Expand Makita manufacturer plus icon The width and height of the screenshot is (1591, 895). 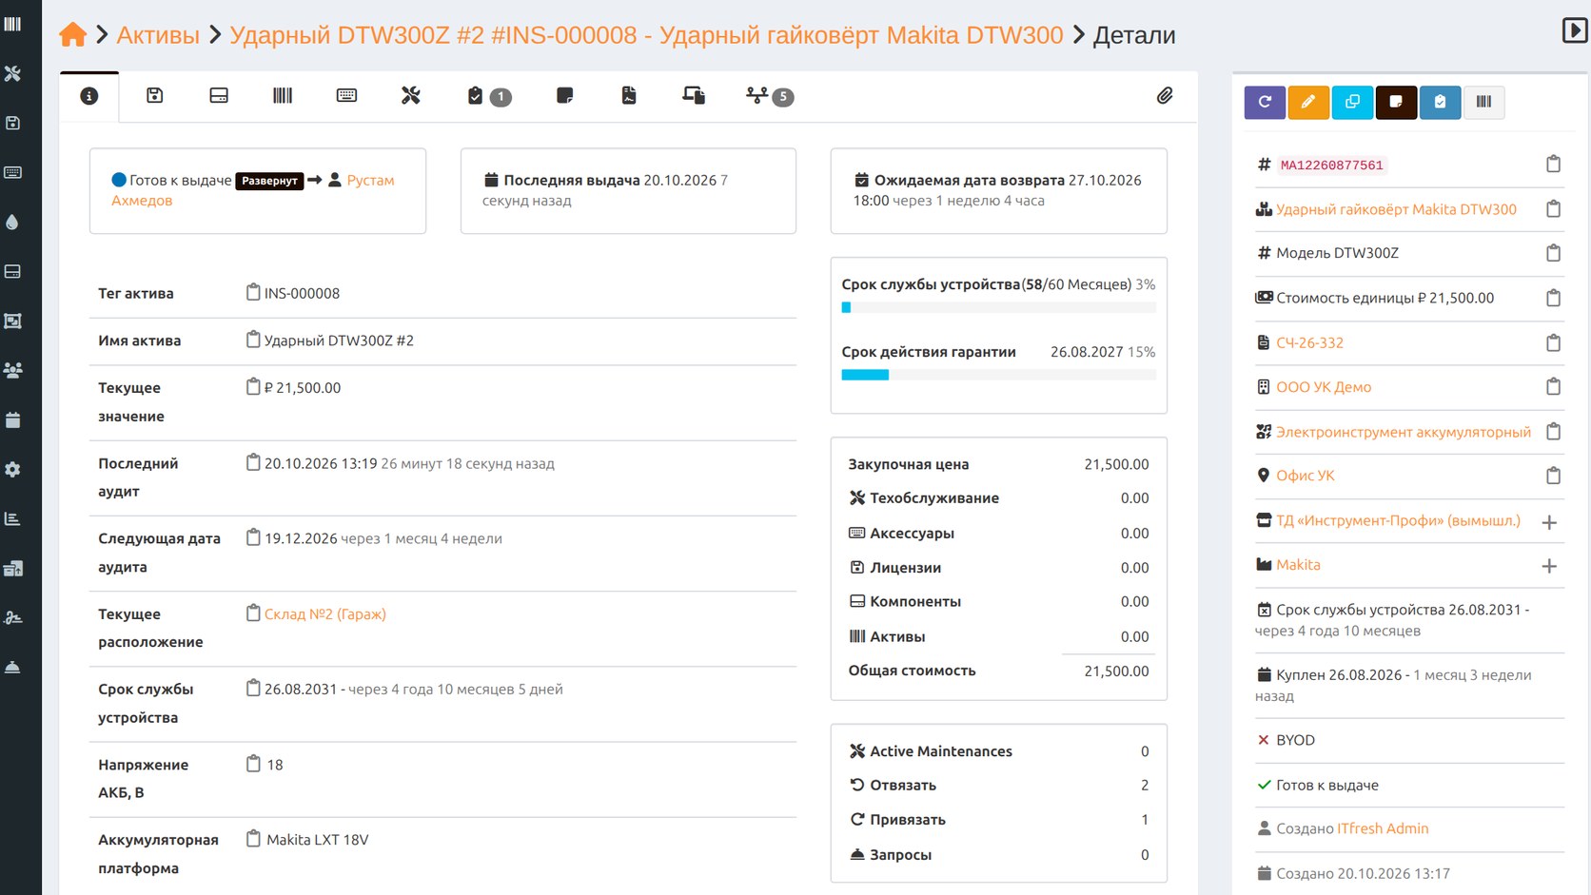(1549, 566)
